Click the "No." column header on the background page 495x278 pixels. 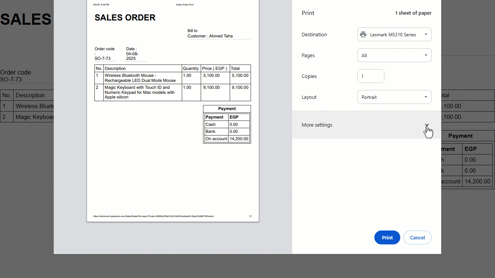pos(7,95)
